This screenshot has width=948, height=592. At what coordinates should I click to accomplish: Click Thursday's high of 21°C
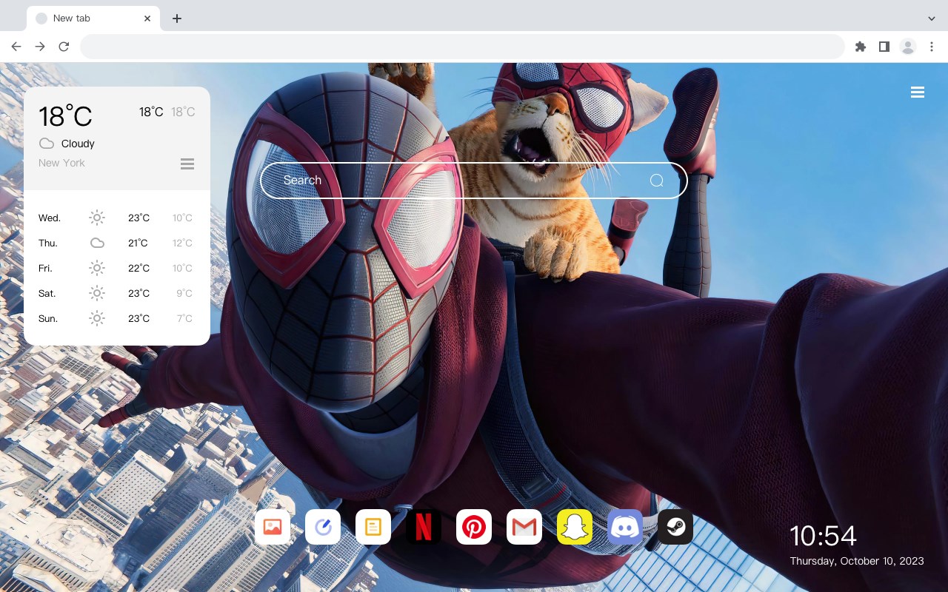point(138,243)
